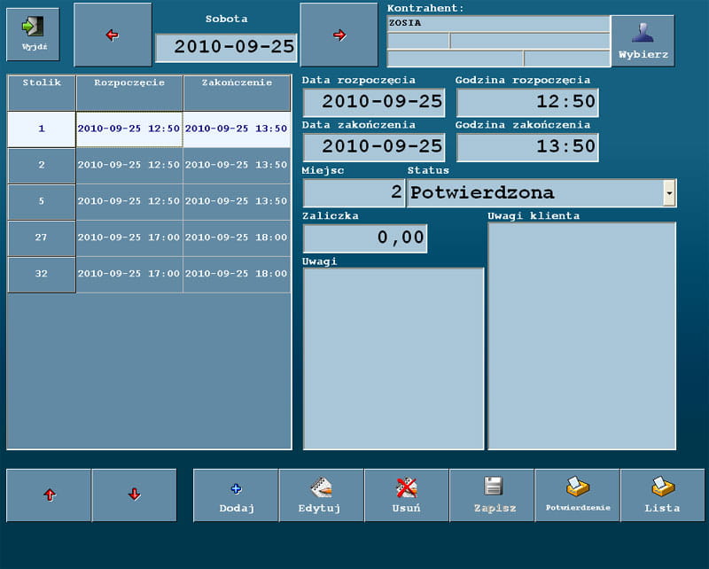709x569 pixels.
Task: Click the Miejsc seats count field
Action: point(354,192)
